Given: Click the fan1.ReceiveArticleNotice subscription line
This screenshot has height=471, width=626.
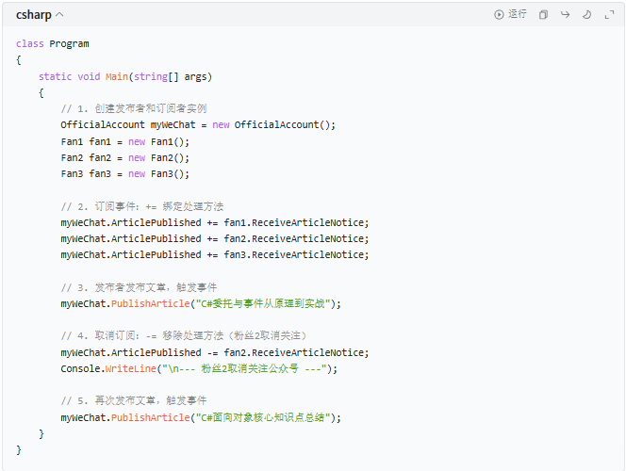Looking at the screenshot, I should point(215,222).
